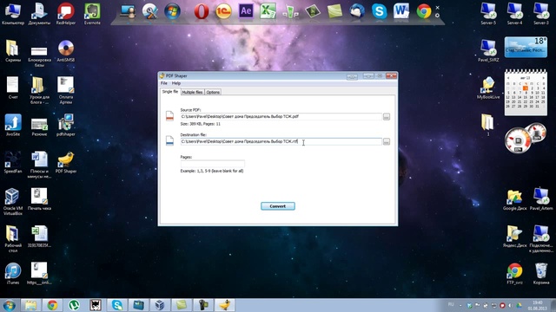The image size is (556, 312).
Task: Select the SpeedFan desktop icon
Action: (13, 162)
